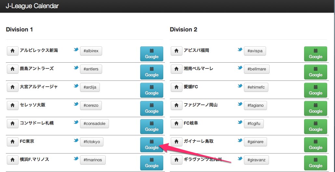Click Twitter bird icon beside #avispa
The height and width of the screenshot is (172, 335).
[240, 49]
